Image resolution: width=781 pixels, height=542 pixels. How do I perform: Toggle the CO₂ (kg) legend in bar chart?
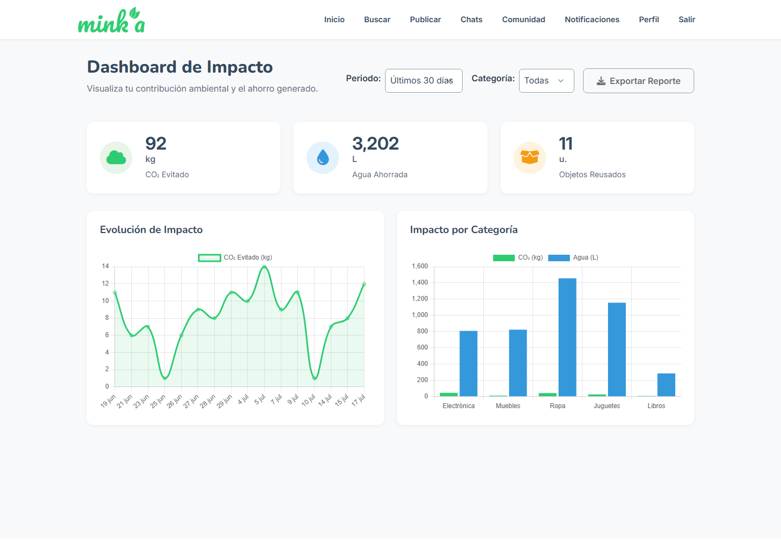518,257
